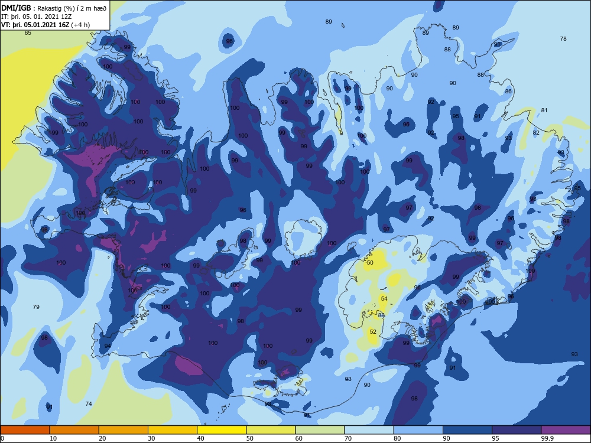Click the pale blue 70–80 legend swatch

(369, 430)
